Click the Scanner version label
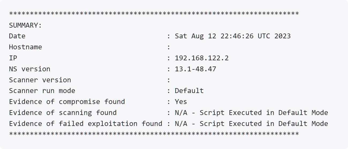Viewport: 348px width, 149px height. pos(40,80)
